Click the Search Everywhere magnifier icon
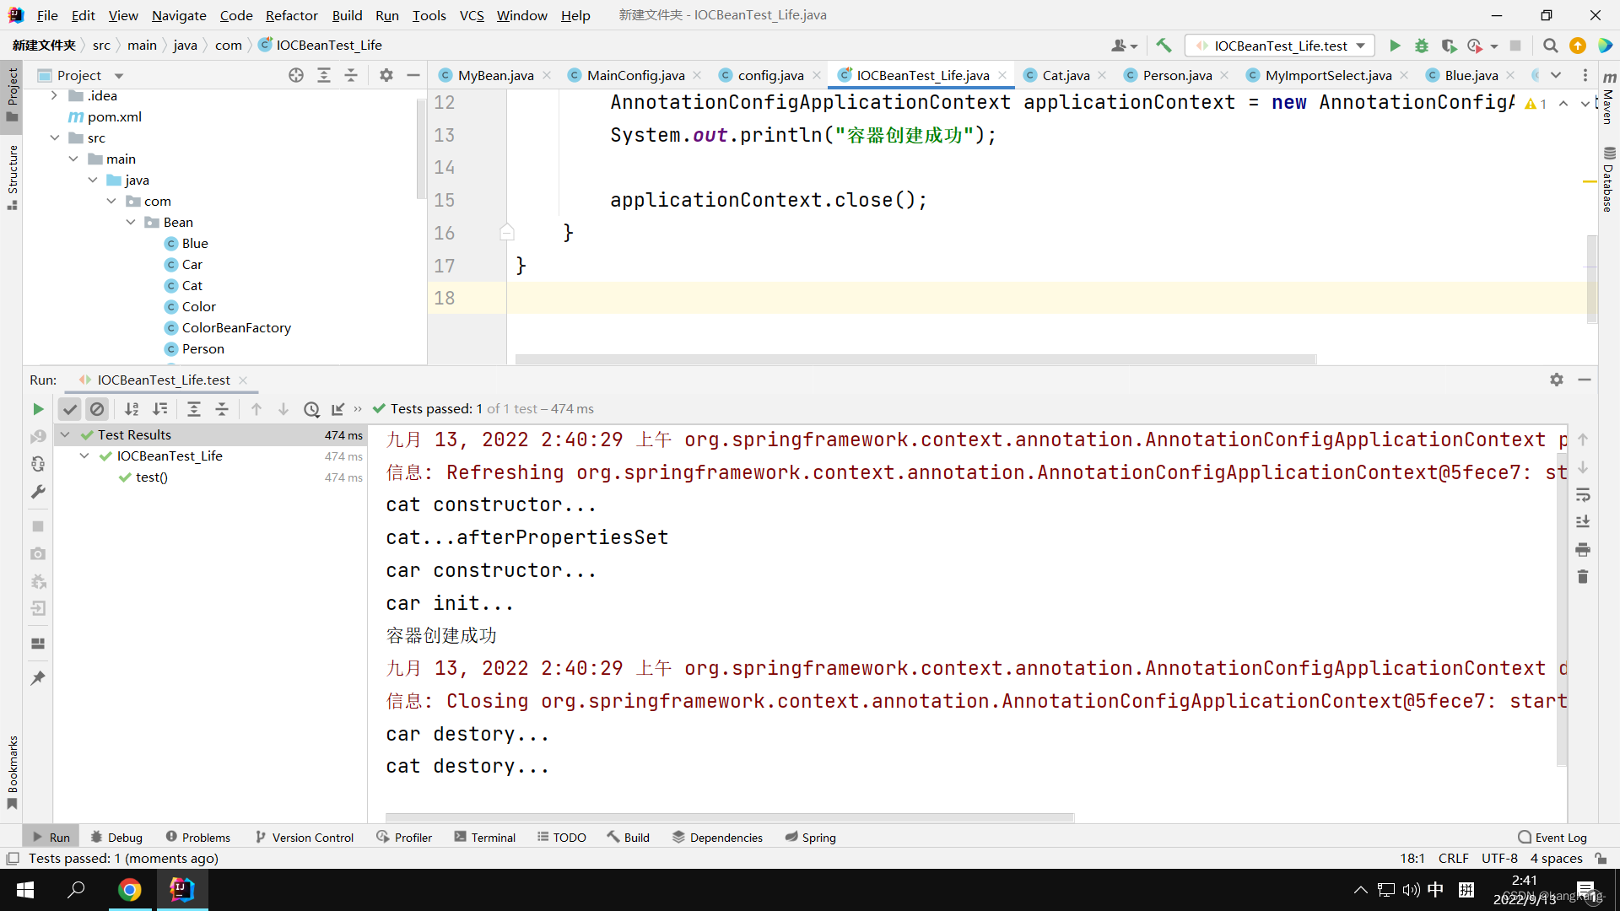Screen dimensions: 1620x911 pos(1550,46)
